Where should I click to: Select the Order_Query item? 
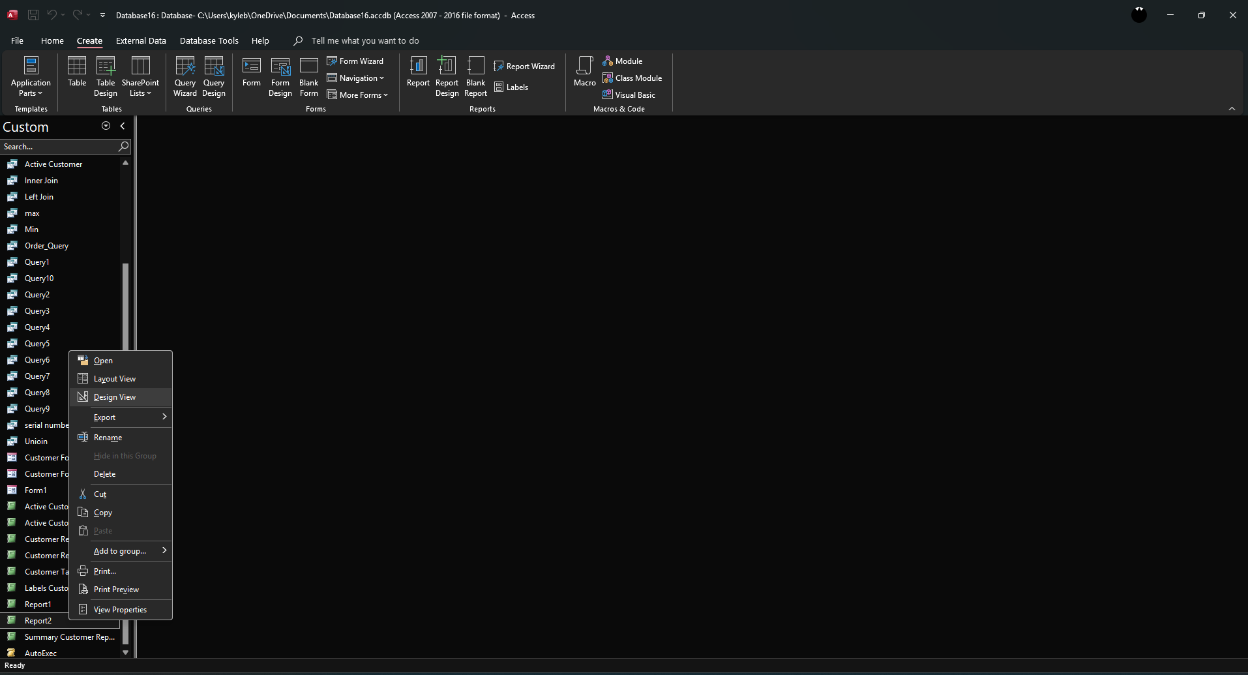[x=60, y=246]
